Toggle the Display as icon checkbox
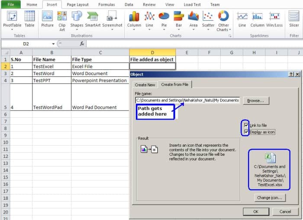The height and width of the screenshot is (220, 303). tap(246, 132)
